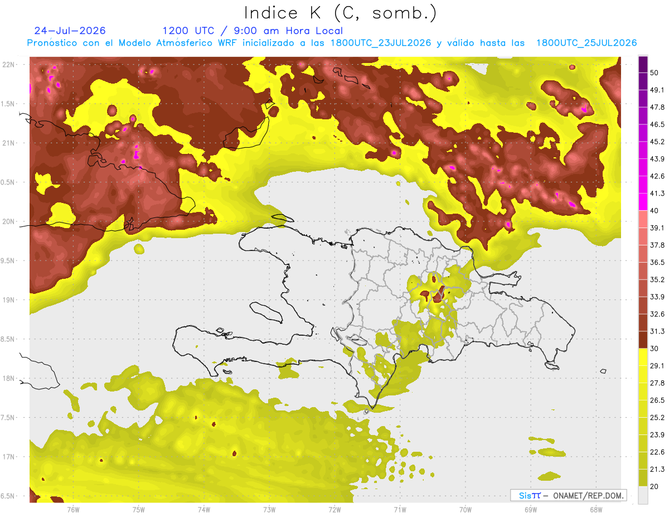This screenshot has height=517, width=669.
Task: Click the '75W' longitude axis label
Action: [139, 510]
